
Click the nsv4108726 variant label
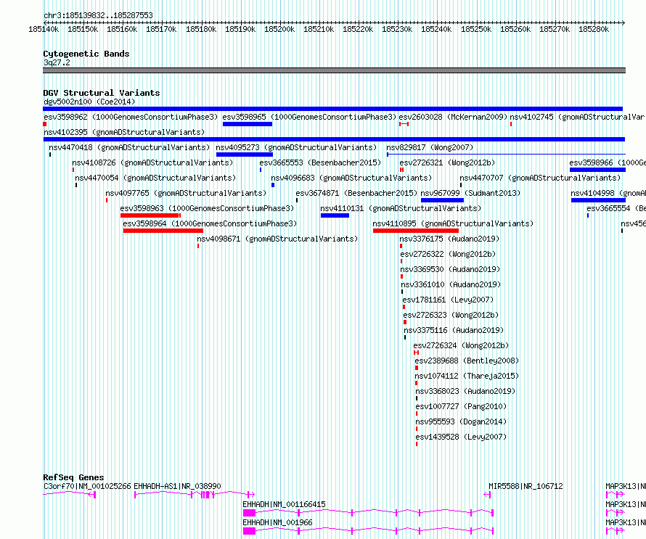(x=152, y=162)
